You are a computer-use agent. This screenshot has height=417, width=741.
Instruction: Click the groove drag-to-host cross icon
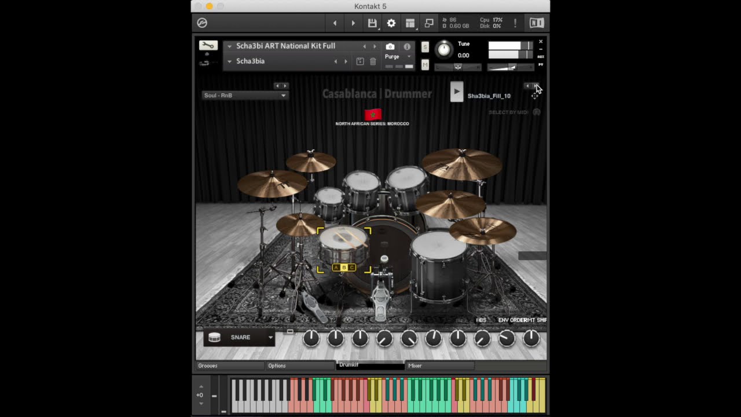(x=535, y=96)
